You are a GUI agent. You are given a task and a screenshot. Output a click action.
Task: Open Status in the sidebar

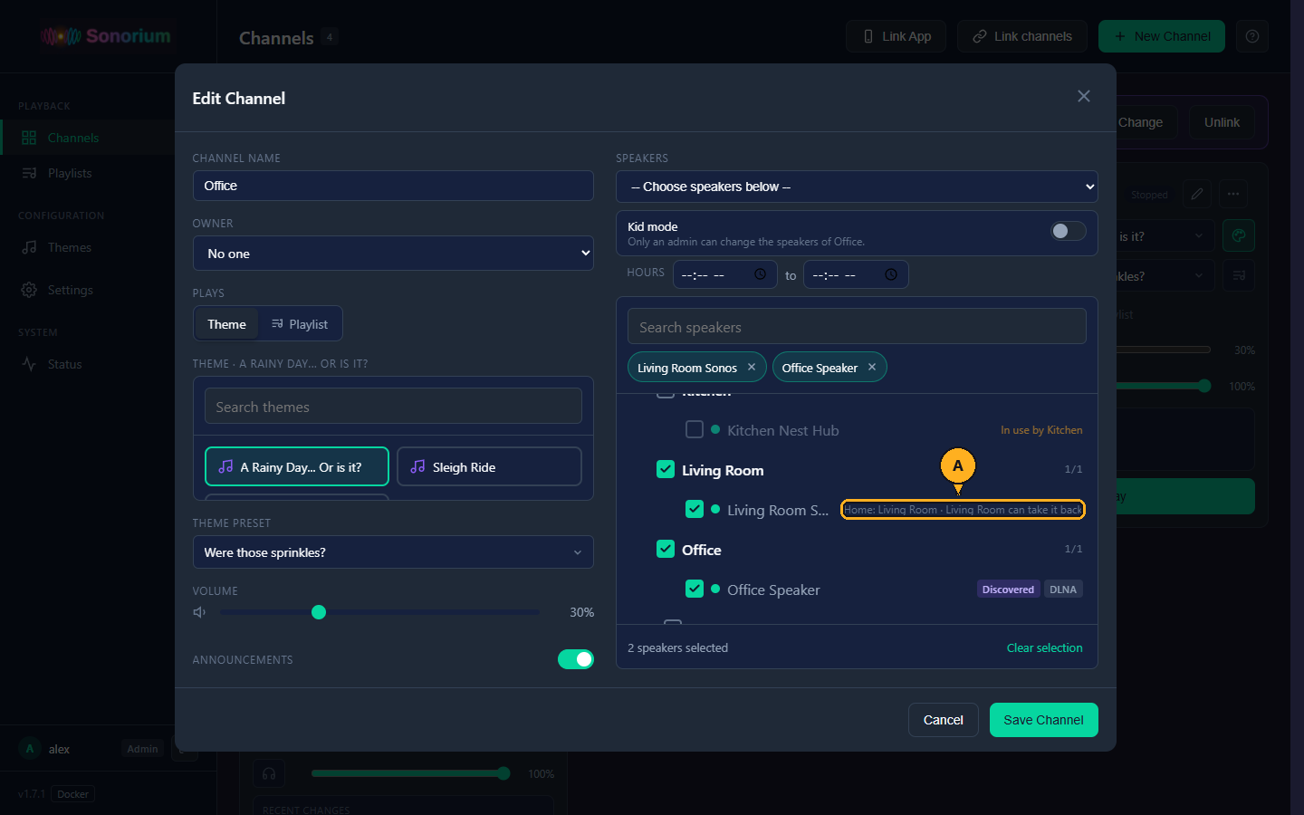(x=88, y=364)
